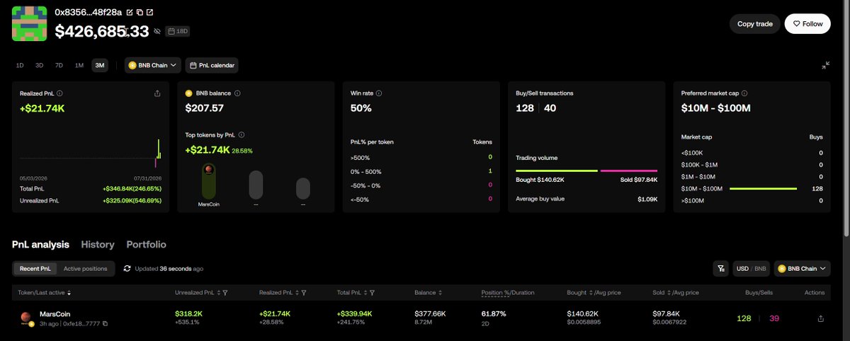Click the Realized PnL info icon in card
Screen dimensions: 850x341
[x=59, y=93]
